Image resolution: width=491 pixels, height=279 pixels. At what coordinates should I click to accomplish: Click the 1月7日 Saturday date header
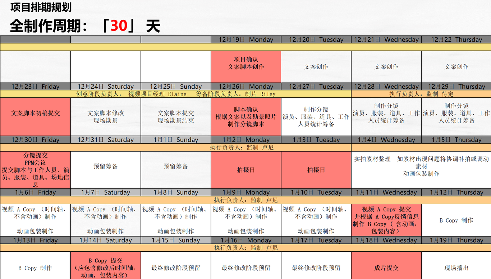click(106, 192)
